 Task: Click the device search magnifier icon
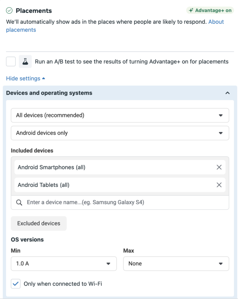click(x=19, y=202)
